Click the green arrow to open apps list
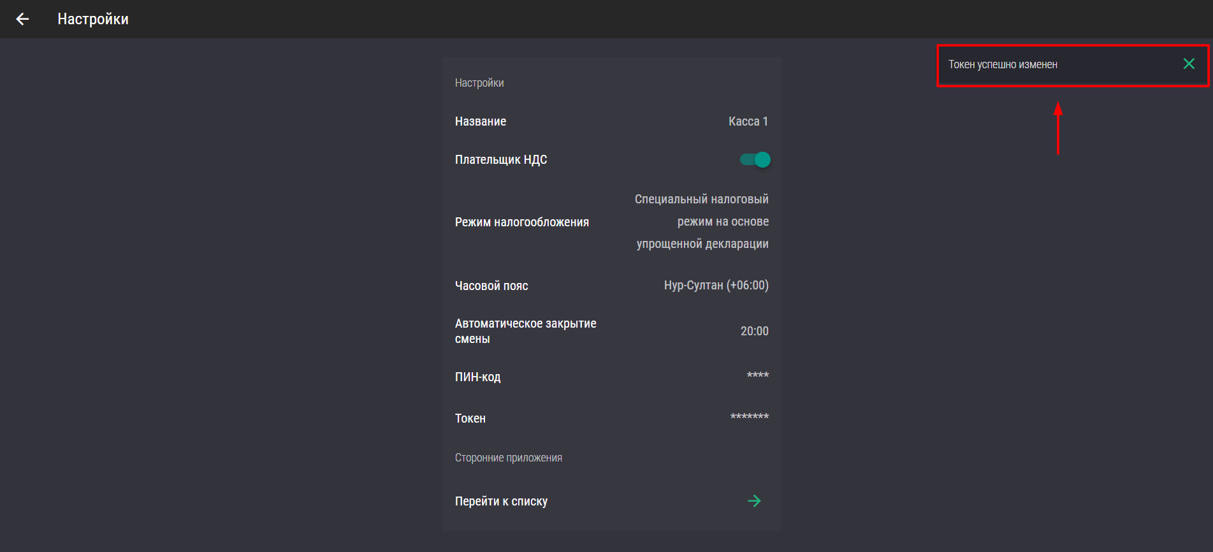Image resolution: width=1213 pixels, height=552 pixels. tap(754, 501)
